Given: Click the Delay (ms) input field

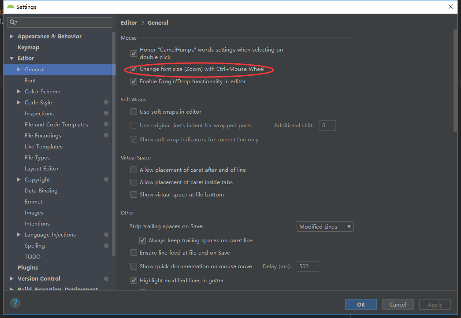Looking at the screenshot, I should click(x=307, y=266).
